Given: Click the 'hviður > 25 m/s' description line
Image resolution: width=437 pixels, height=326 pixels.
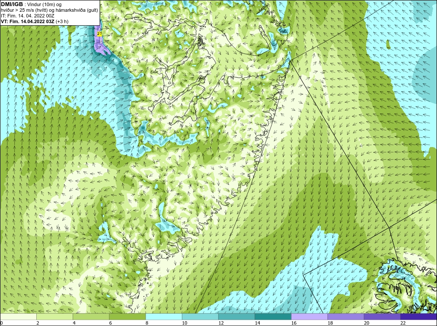Looking at the screenshot, I should click(x=50, y=10).
